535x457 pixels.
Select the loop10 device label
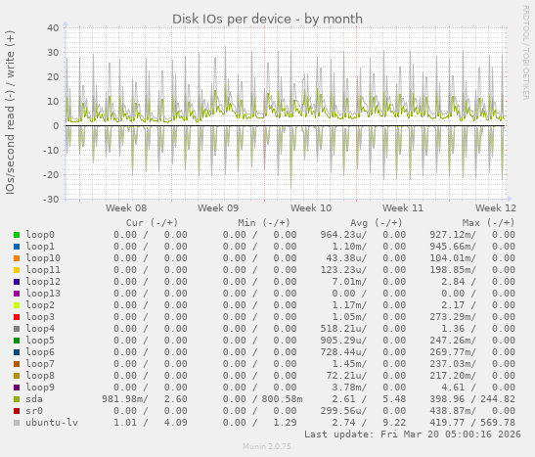43,258
